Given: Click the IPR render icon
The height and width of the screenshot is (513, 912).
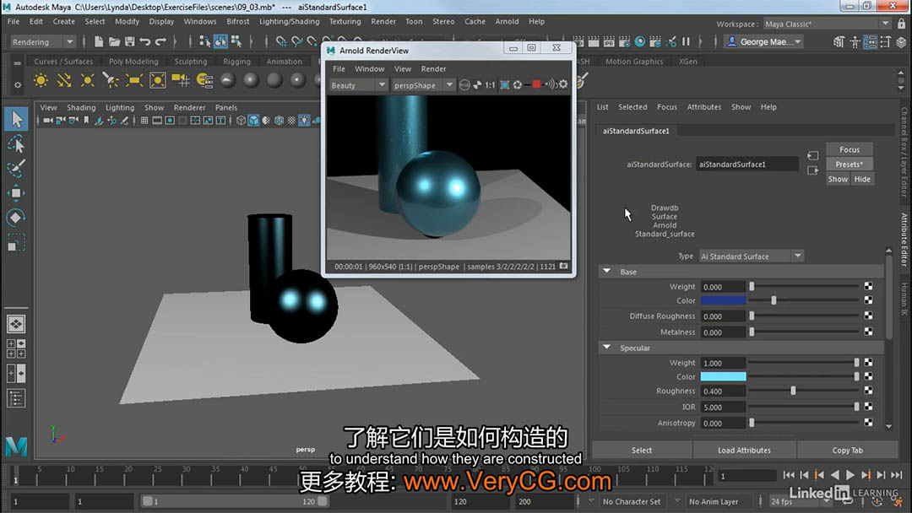Looking at the screenshot, I should [608, 42].
